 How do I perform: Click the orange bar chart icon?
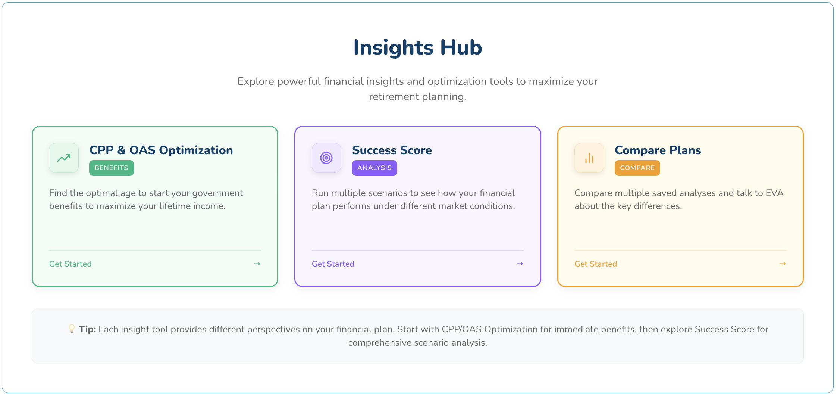589,158
